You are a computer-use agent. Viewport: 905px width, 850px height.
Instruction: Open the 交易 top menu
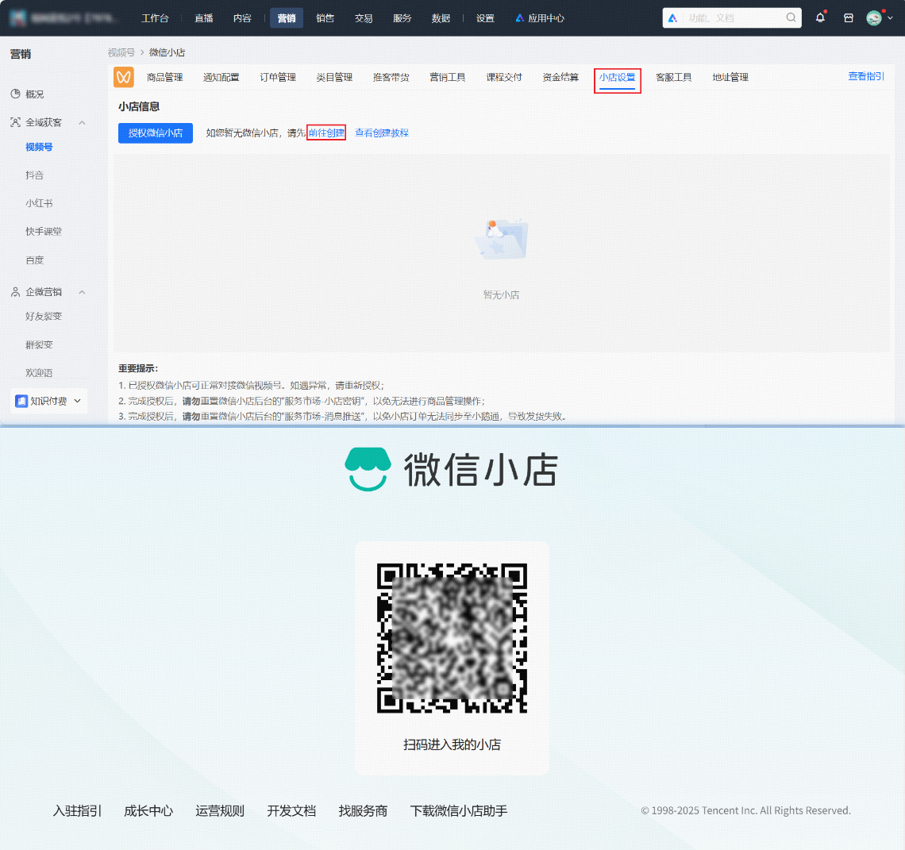364,18
